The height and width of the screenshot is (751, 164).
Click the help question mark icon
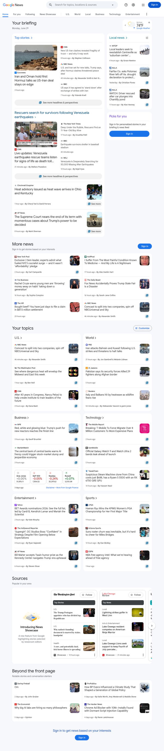tap(126, 5)
